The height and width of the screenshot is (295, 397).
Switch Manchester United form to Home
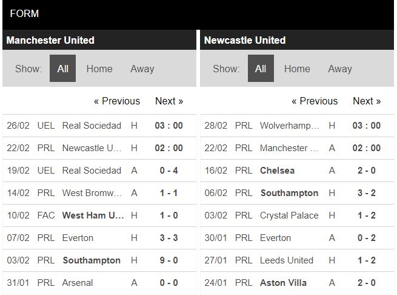99,69
